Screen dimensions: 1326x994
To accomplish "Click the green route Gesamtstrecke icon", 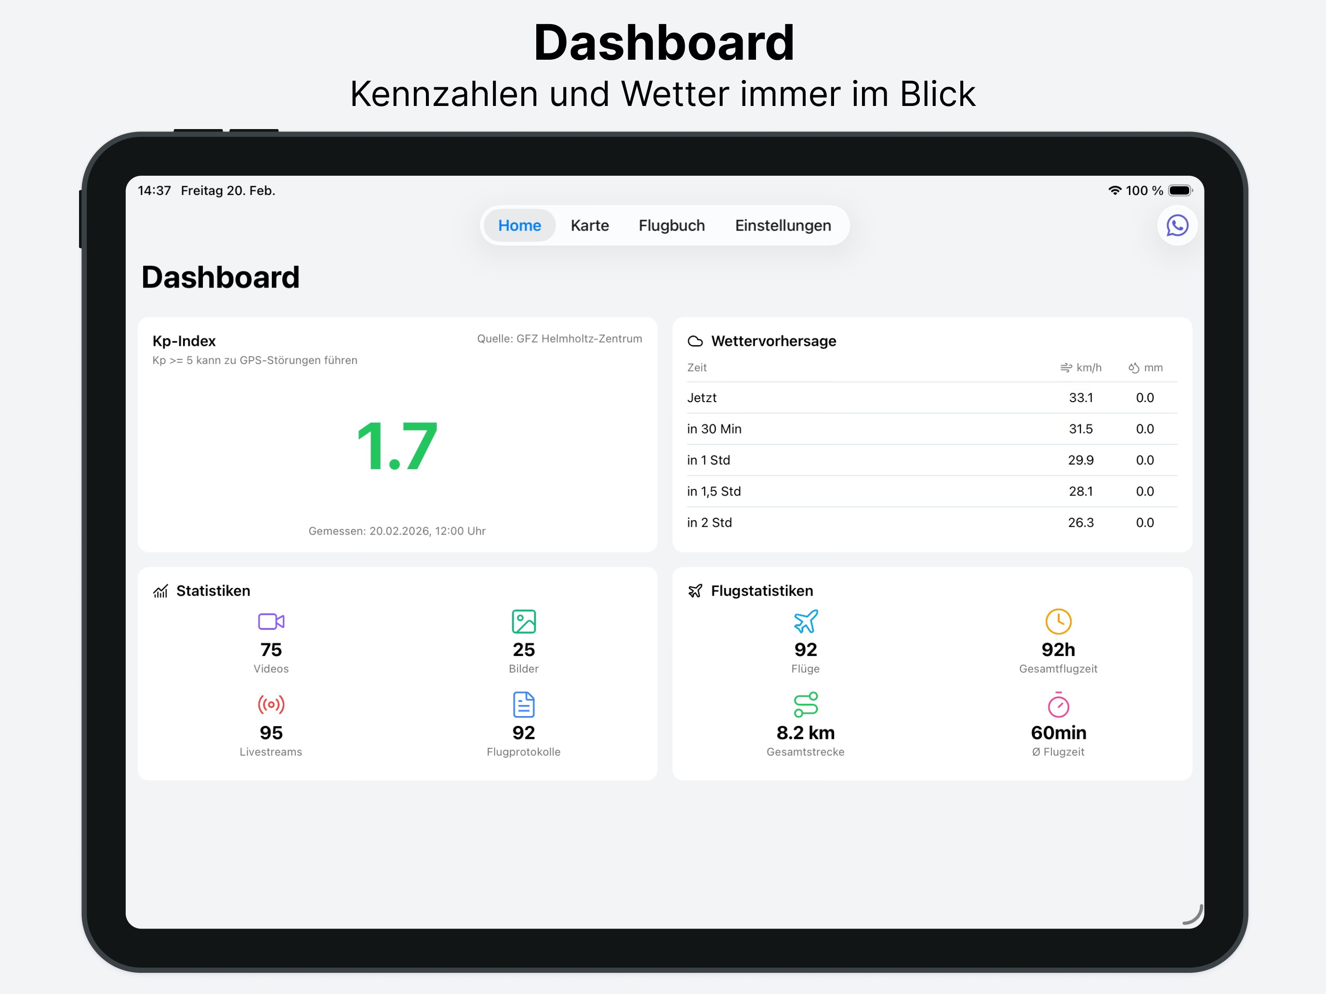I will click(x=805, y=705).
